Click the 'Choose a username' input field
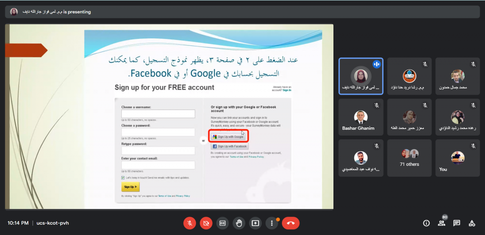This screenshot has width=485, height=235. tap(158, 114)
